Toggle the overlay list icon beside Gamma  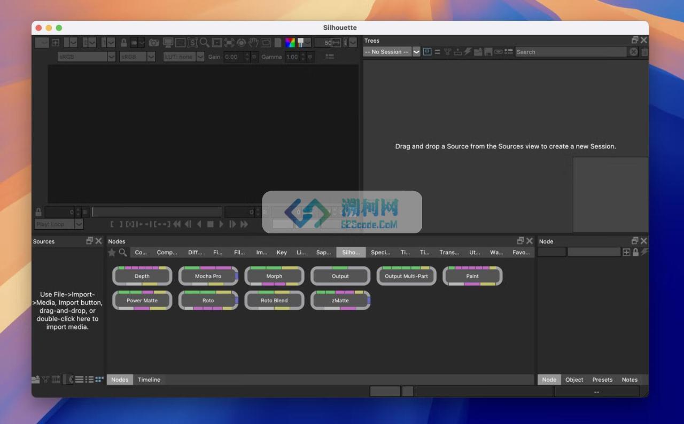tap(330, 57)
